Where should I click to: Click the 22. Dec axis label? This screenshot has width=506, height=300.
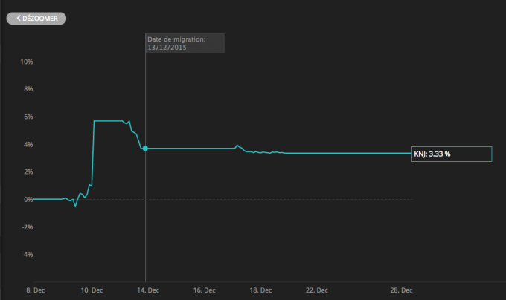317,290
